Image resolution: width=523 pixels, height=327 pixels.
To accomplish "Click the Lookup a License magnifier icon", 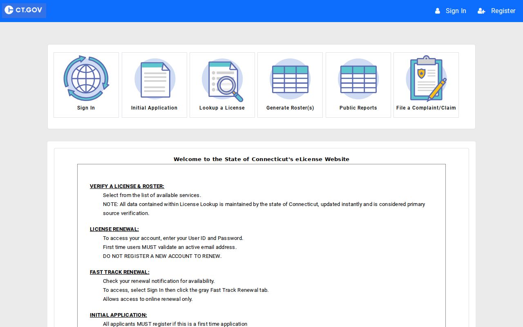I will click(x=223, y=81).
